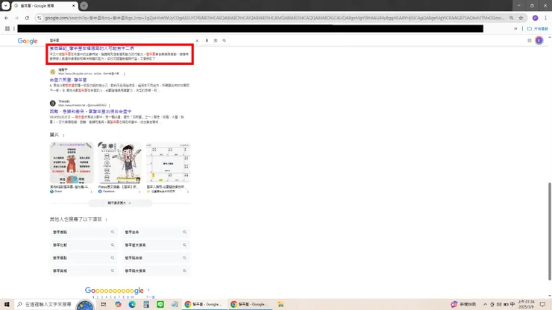Switch to the second Chrome taskbar window
The image size is (552, 310).
coord(250,304)
